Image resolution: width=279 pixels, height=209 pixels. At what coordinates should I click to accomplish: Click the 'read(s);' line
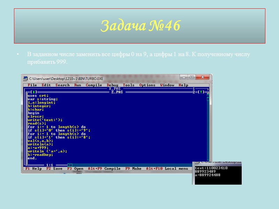click(37, 123)
